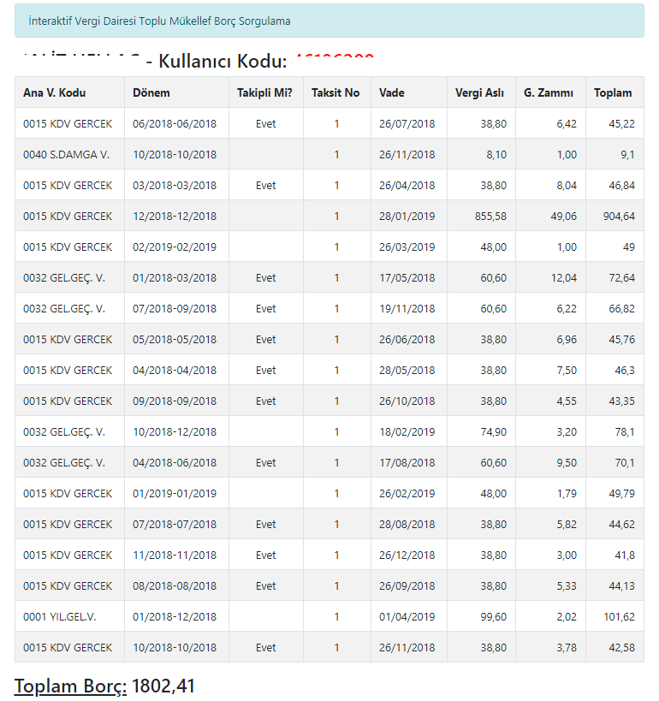Click the 'Ana V. Kodu' column header
The height and width of the screenshot is (701, 659).
[x=55, y=92]
